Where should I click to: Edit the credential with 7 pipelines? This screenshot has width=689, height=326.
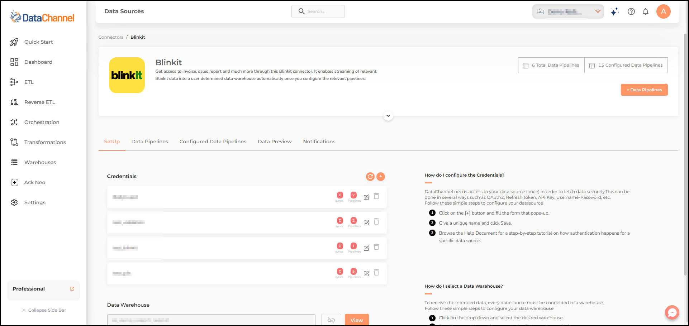[366, 197]
